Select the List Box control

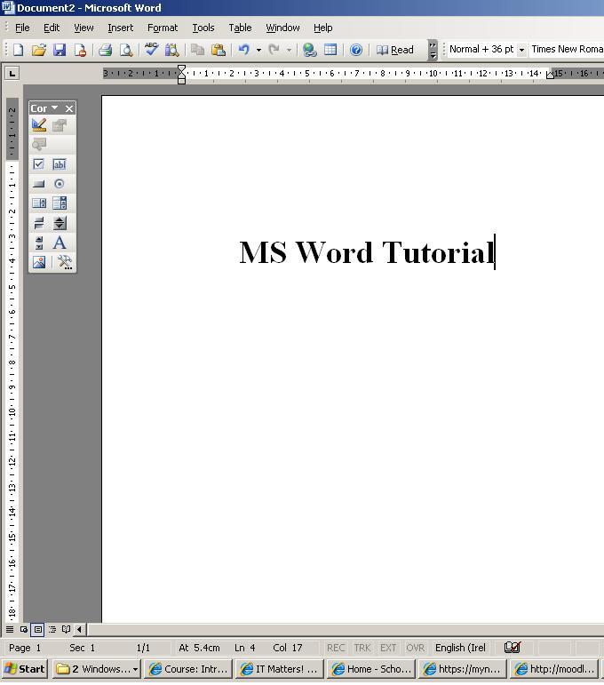point(39,203)
